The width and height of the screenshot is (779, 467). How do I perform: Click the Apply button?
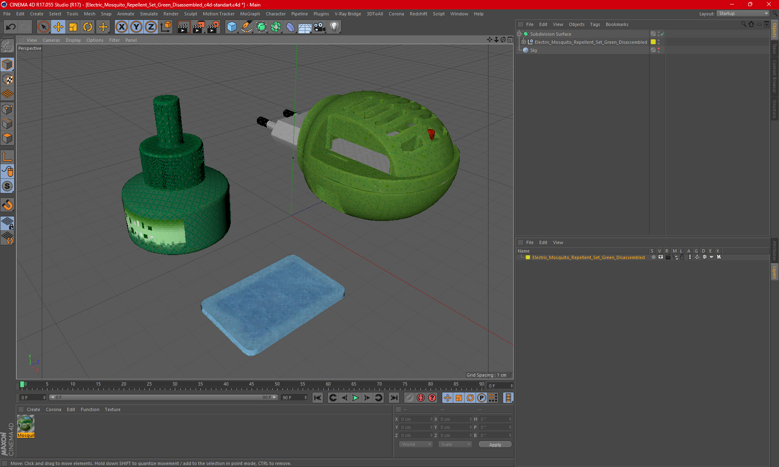(x=495, y=445)
